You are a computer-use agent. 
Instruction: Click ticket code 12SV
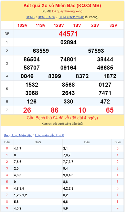[59, 25]
